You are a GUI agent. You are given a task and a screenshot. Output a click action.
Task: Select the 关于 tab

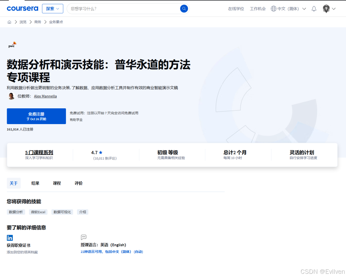point(14,183)
